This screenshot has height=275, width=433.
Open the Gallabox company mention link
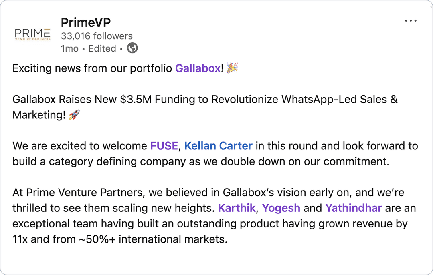198,68
